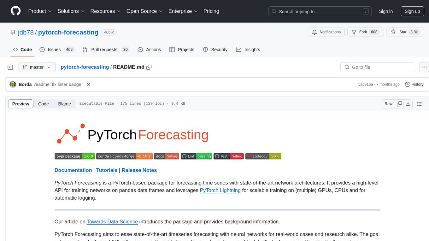Open the Tutorials link
Screen dimensions: 429x241
[107, 170]
